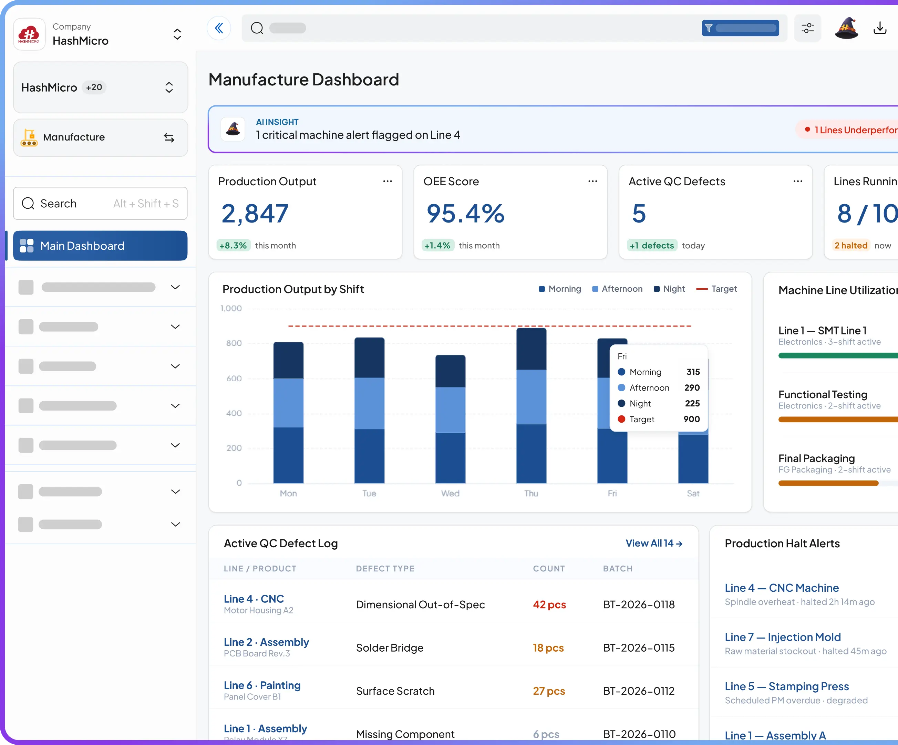Image resolution: width=898 pixels, height=745 pixels.
Task: Open Active QC Defects card options menu
Action: tap(798, 181)
